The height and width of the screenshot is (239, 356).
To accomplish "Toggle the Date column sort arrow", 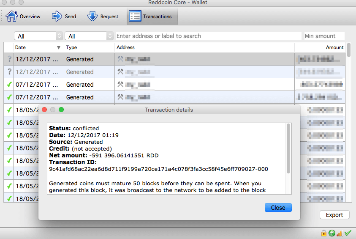I will 59,47.
